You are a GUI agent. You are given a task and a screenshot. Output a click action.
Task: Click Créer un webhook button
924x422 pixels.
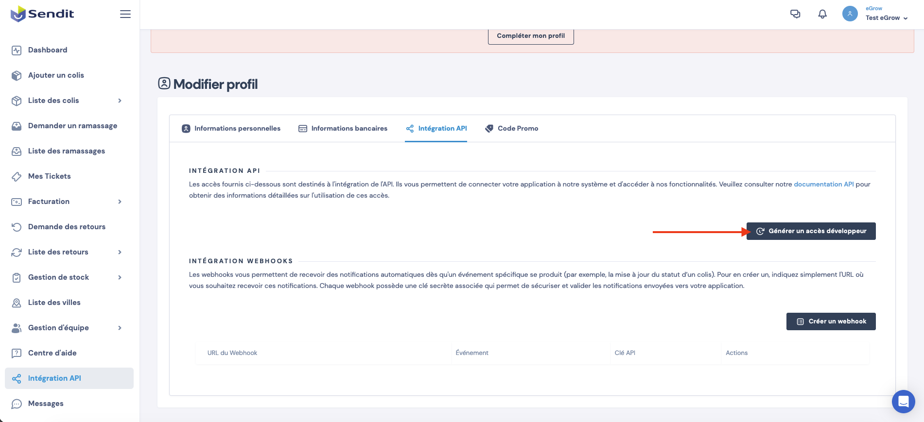point(831,321)
